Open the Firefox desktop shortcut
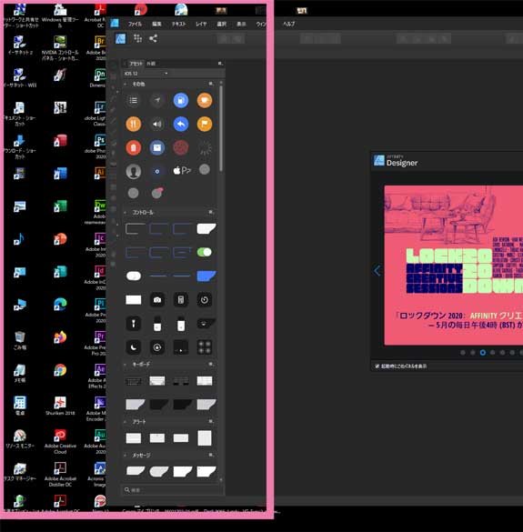The width and height of the screenshot is (523, 532). (x=60, y=337)
